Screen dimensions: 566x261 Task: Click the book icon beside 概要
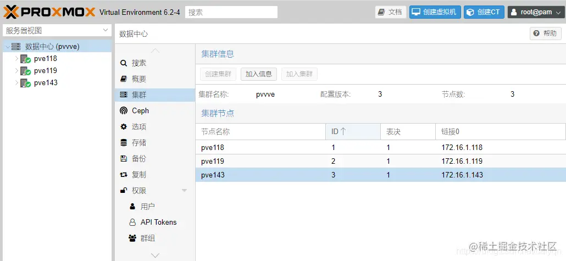coord(124,79)
